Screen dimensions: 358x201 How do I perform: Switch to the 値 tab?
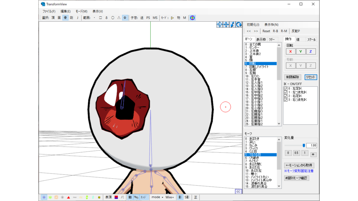tap(298, 39)
